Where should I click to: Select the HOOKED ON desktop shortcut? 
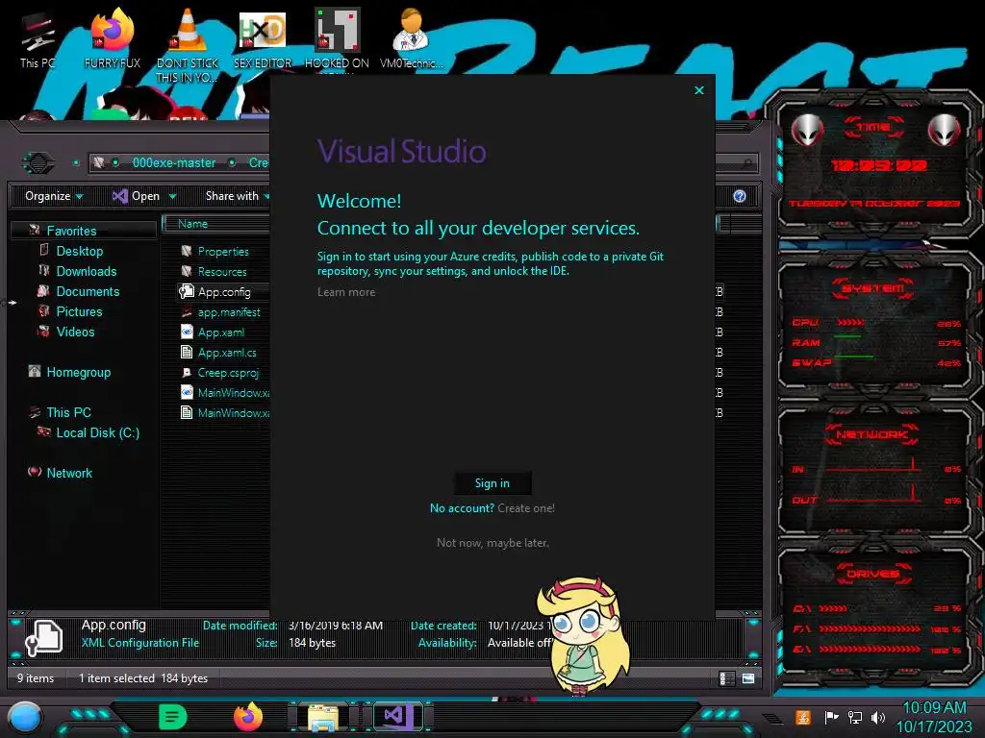(337, 38)
